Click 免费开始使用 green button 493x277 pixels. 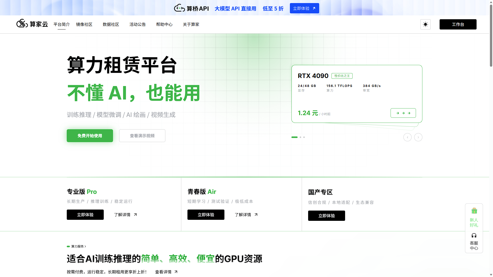point(90,136)
